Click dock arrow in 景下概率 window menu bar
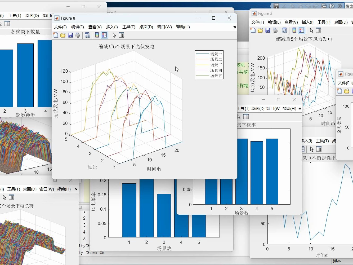The width and height of the screenshot is (353, 265). point(300,109)
